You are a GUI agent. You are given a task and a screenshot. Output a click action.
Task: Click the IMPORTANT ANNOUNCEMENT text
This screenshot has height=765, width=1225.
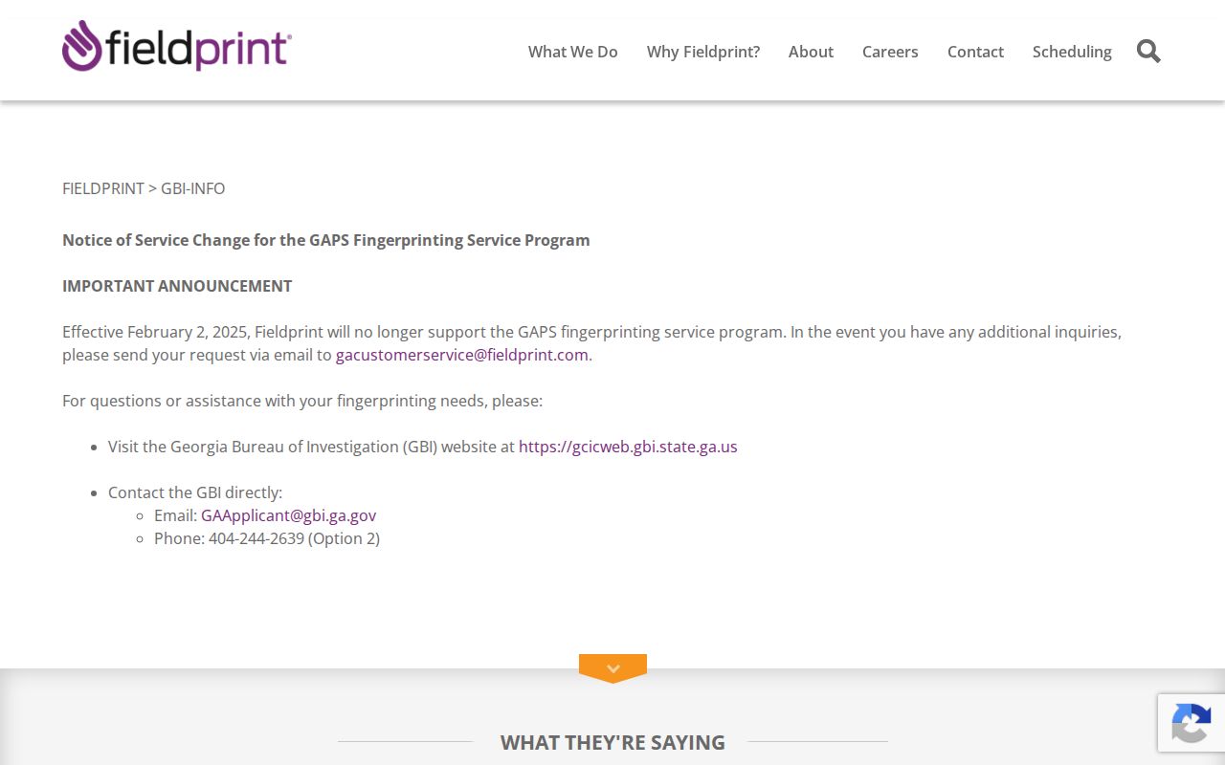tap(177, 286)
